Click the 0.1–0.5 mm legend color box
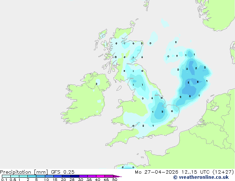Viewport: 235px width, 181px height. (x=6, y=176)
